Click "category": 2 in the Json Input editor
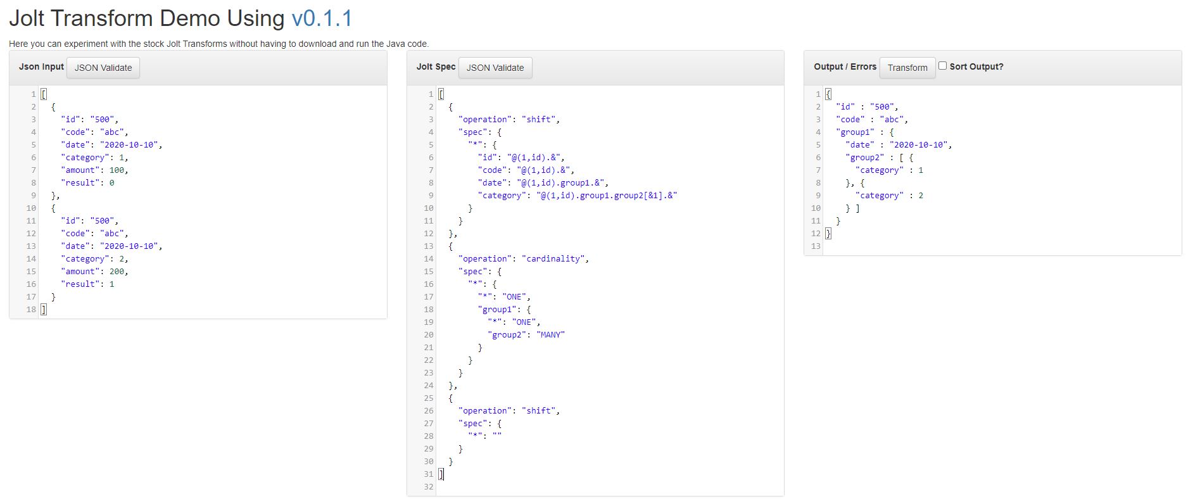 point(94,259)
